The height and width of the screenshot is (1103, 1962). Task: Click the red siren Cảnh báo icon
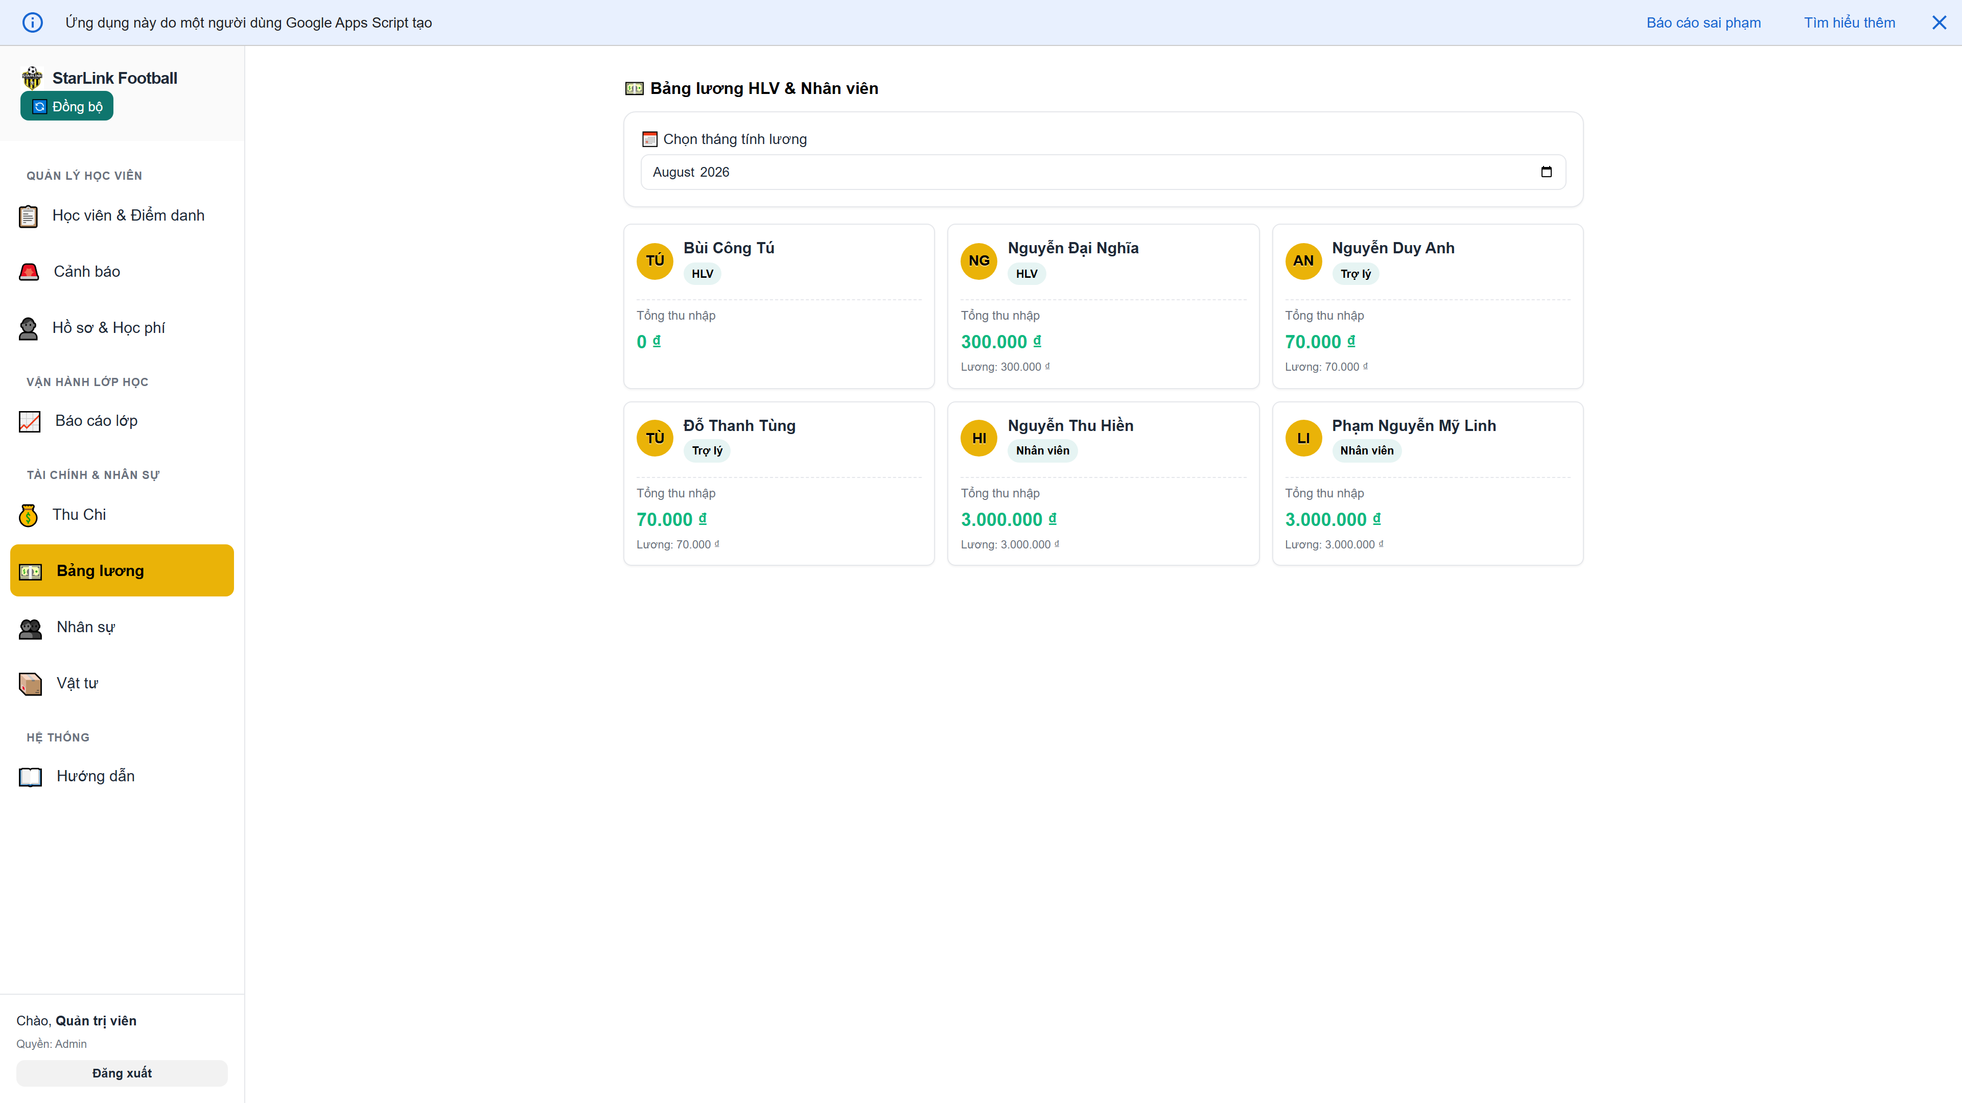pos(29,272)
